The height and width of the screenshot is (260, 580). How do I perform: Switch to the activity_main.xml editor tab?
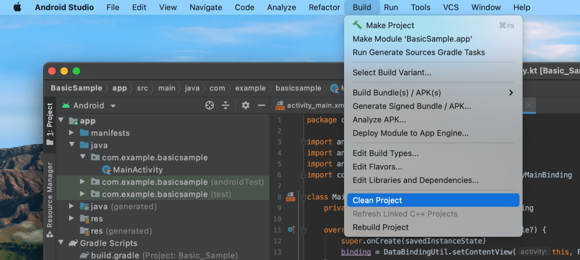click(314, 106)
